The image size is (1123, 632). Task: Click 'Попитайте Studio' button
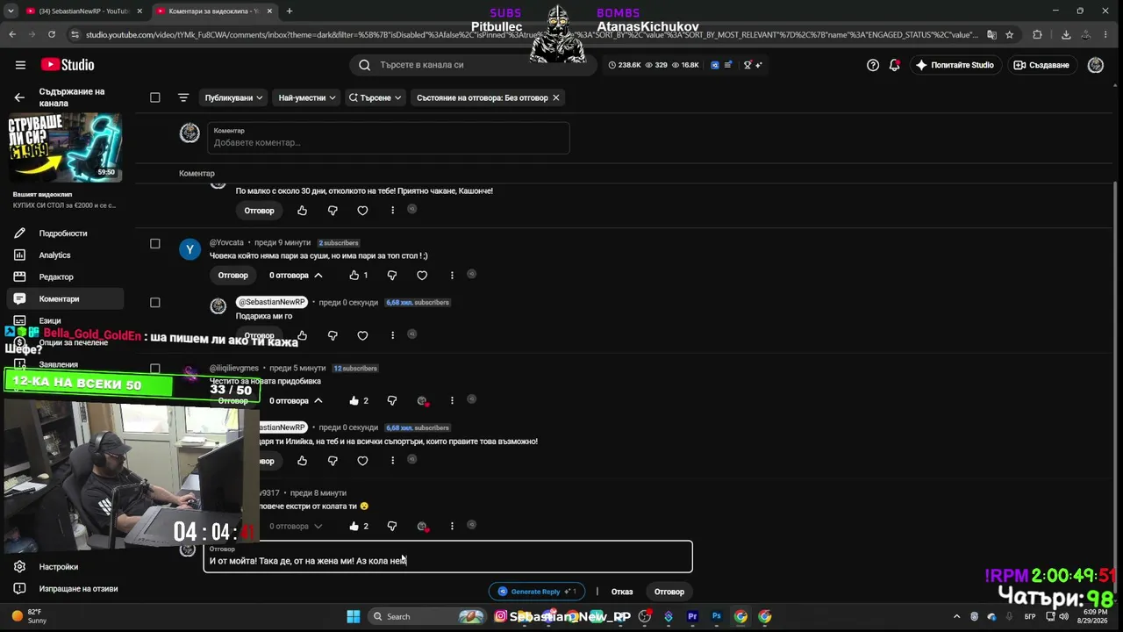pyautogui.click(x=955, y=65)
